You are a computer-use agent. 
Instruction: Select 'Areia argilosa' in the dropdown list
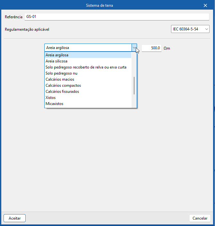[88, 55]
